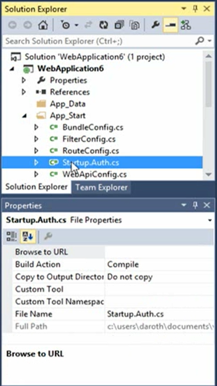
Task: Toggle Alphabetical sort in Properties panel
Action: (x=28, y=236)
